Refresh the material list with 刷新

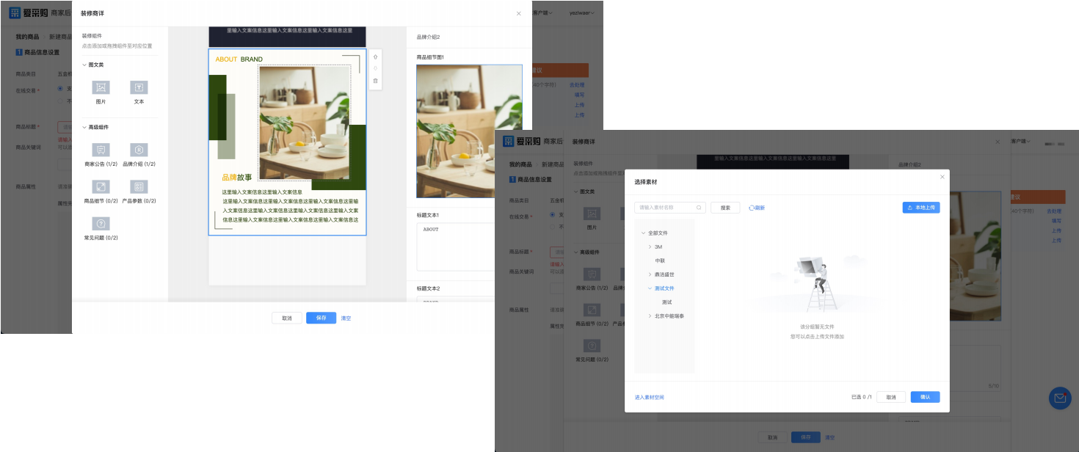click(x=757, y=208)
